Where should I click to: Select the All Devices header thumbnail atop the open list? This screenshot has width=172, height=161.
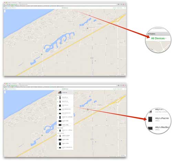click(60, 92)
